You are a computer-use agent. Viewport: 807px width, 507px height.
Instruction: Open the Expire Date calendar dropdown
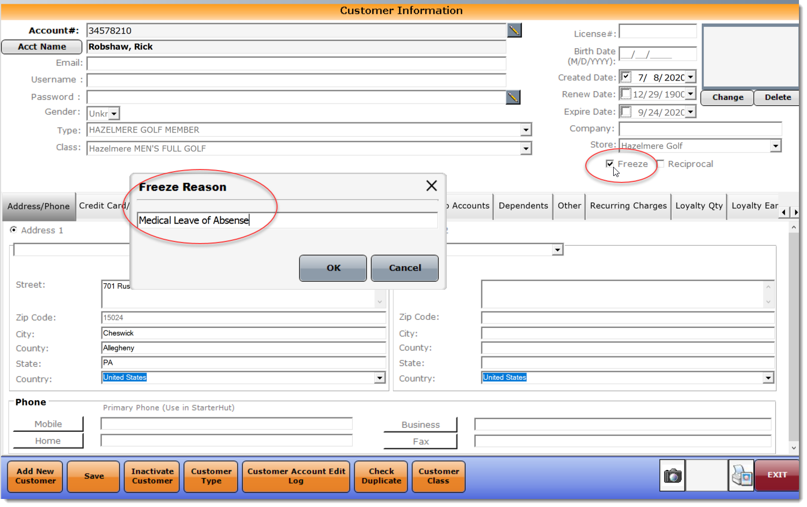point(690,112)
